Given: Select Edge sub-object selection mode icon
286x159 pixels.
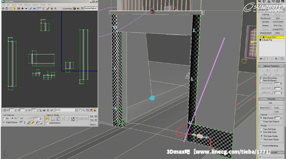Looking at the screenshot, I should pos(53,118).
